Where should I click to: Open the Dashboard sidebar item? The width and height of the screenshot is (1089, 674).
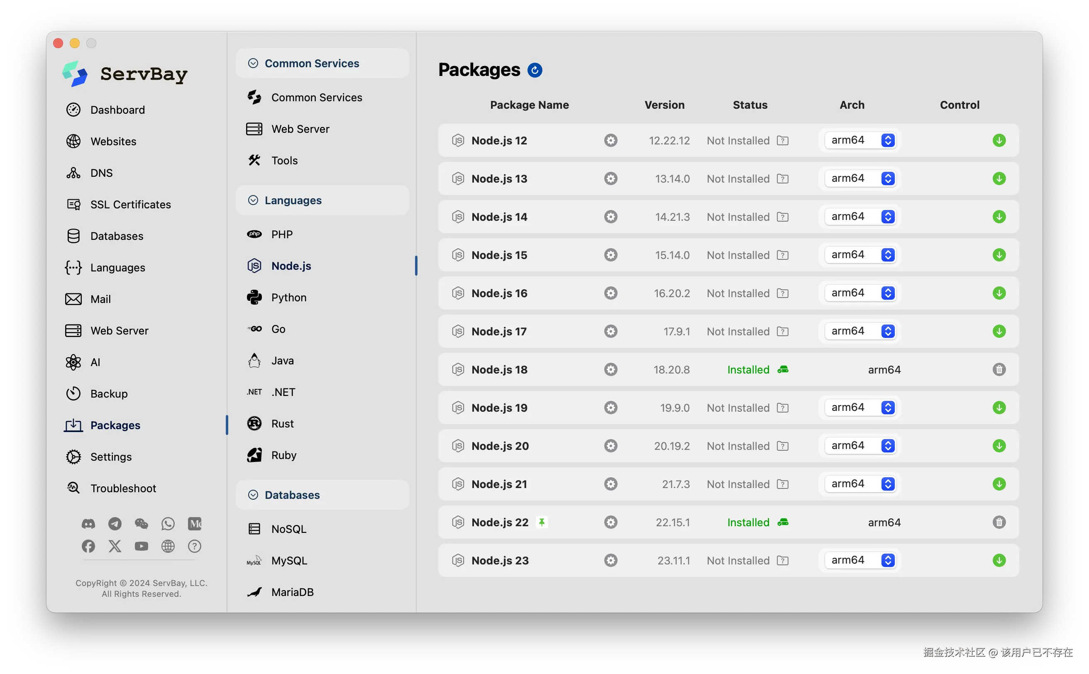pos(117,110)
